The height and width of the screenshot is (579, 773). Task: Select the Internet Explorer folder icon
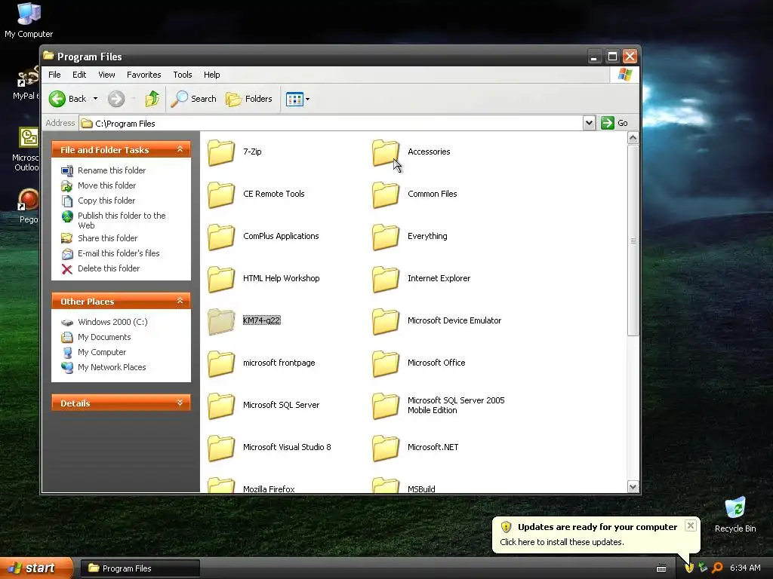coord(386,279)
